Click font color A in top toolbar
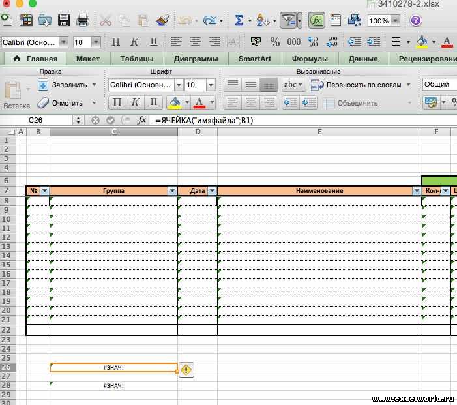The height and width of the screenshot is (405, 457). click(447, 42)
